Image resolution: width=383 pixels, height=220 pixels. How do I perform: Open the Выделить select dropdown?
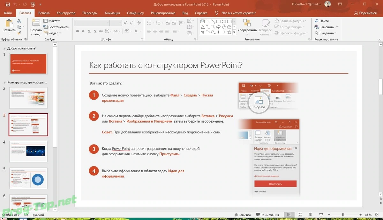[326, 33]
